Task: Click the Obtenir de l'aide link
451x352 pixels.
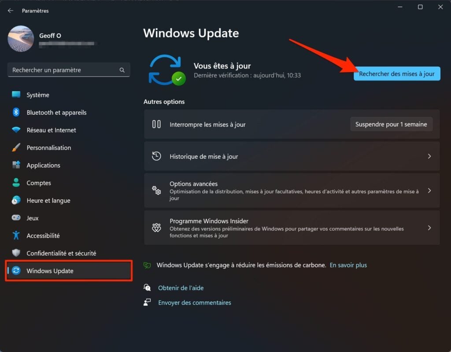Action: tap(181, 288)
